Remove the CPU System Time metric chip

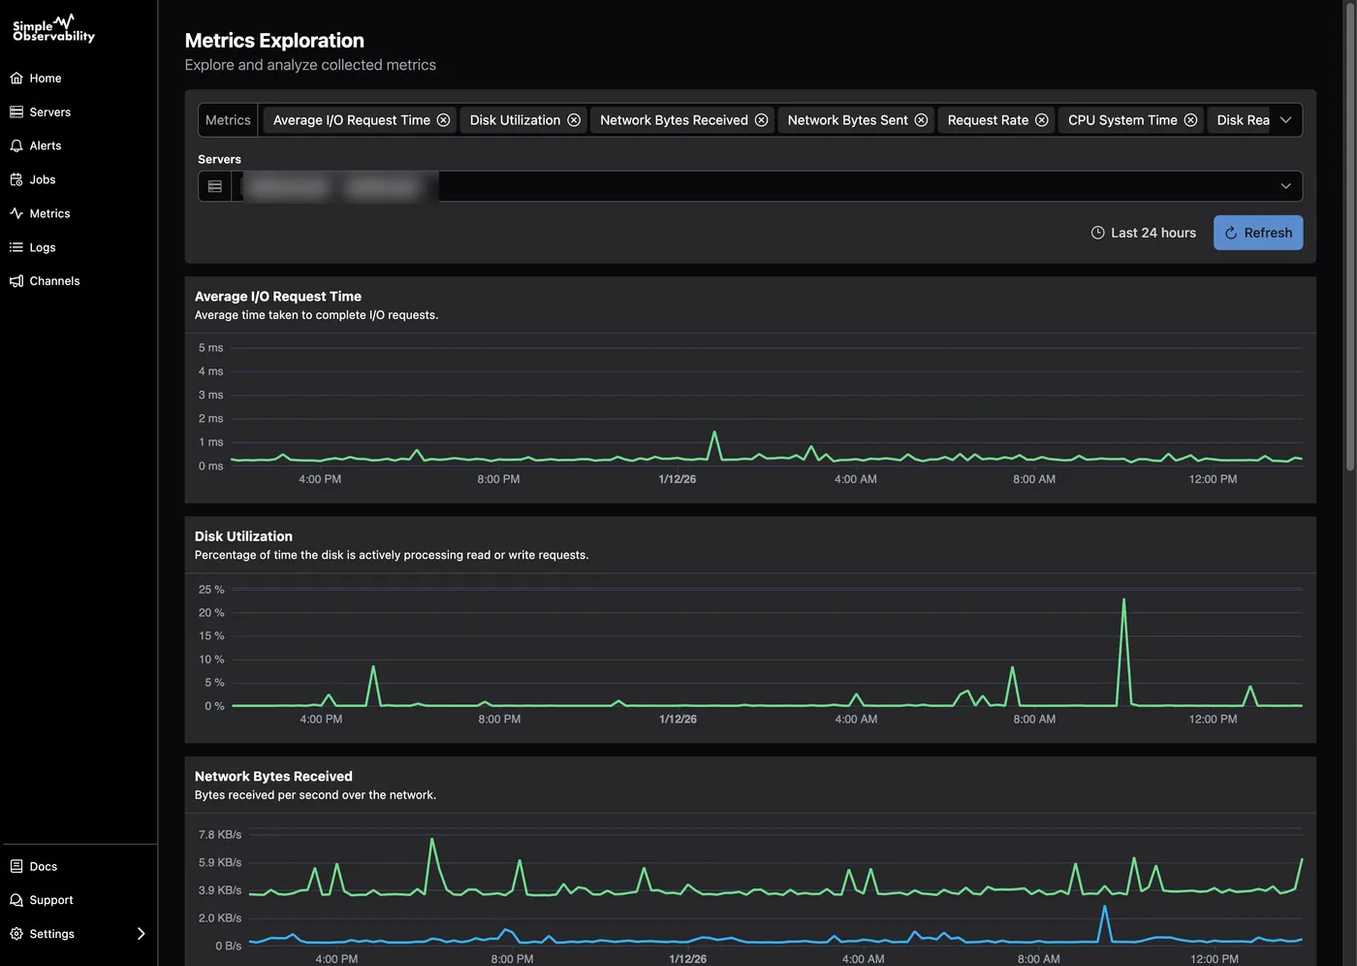1190,119
